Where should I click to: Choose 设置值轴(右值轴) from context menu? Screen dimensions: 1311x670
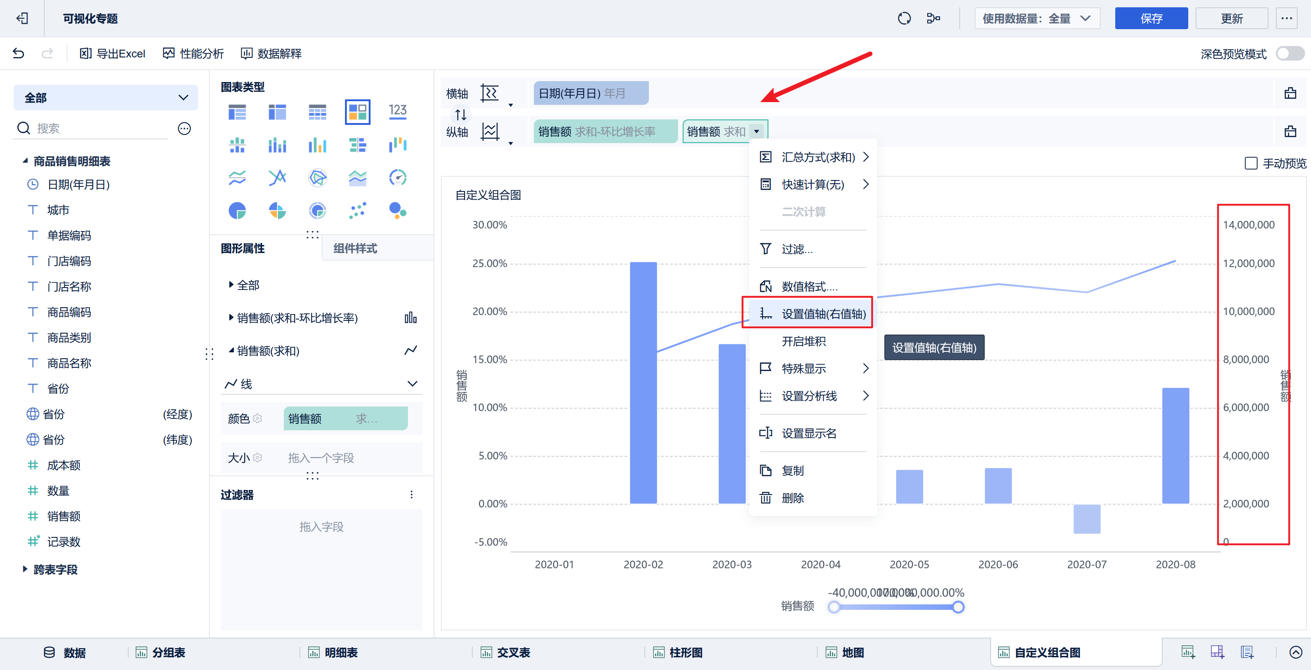click(x=822, y=314)
